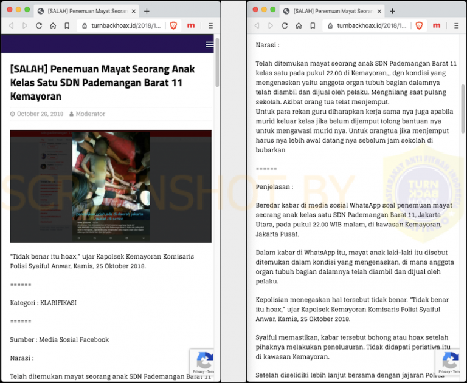Click 'Beredar kabar di media sosial' paragraph
The width and height of the screenshot is (467, 383).
[354, 220]
